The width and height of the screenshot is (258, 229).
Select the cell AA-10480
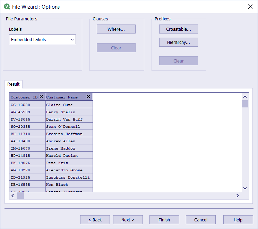(x=27, y=141)
